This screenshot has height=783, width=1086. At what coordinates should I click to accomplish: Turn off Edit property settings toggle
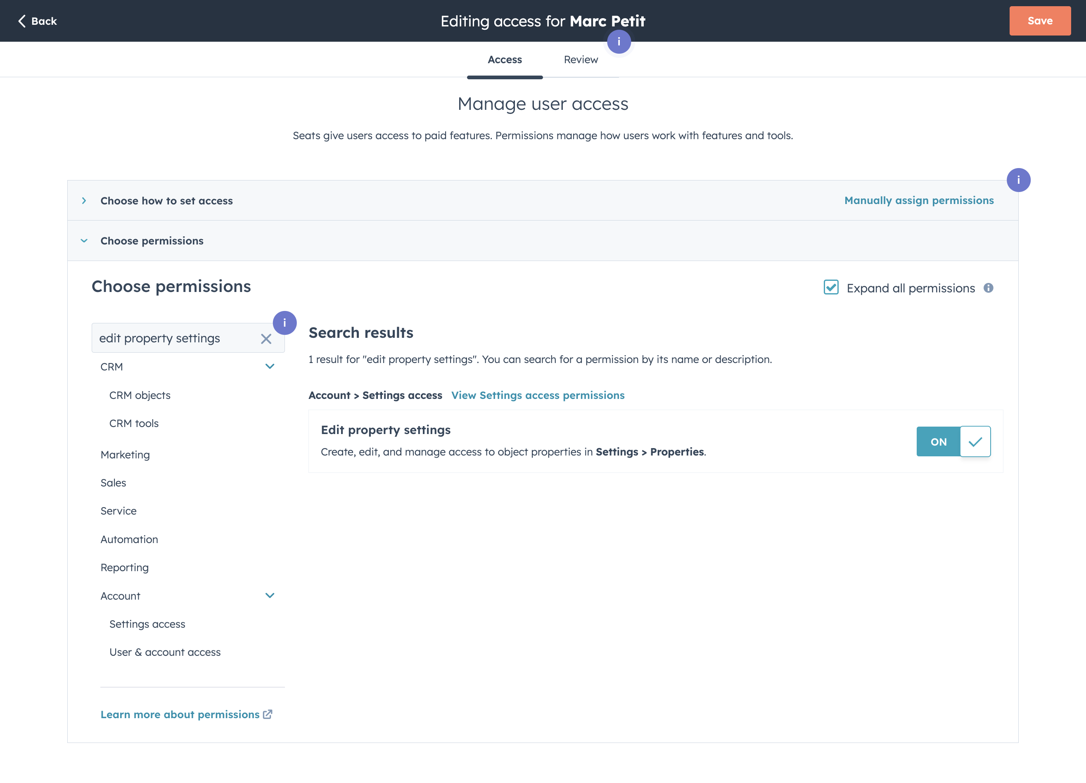pos(953,441)
